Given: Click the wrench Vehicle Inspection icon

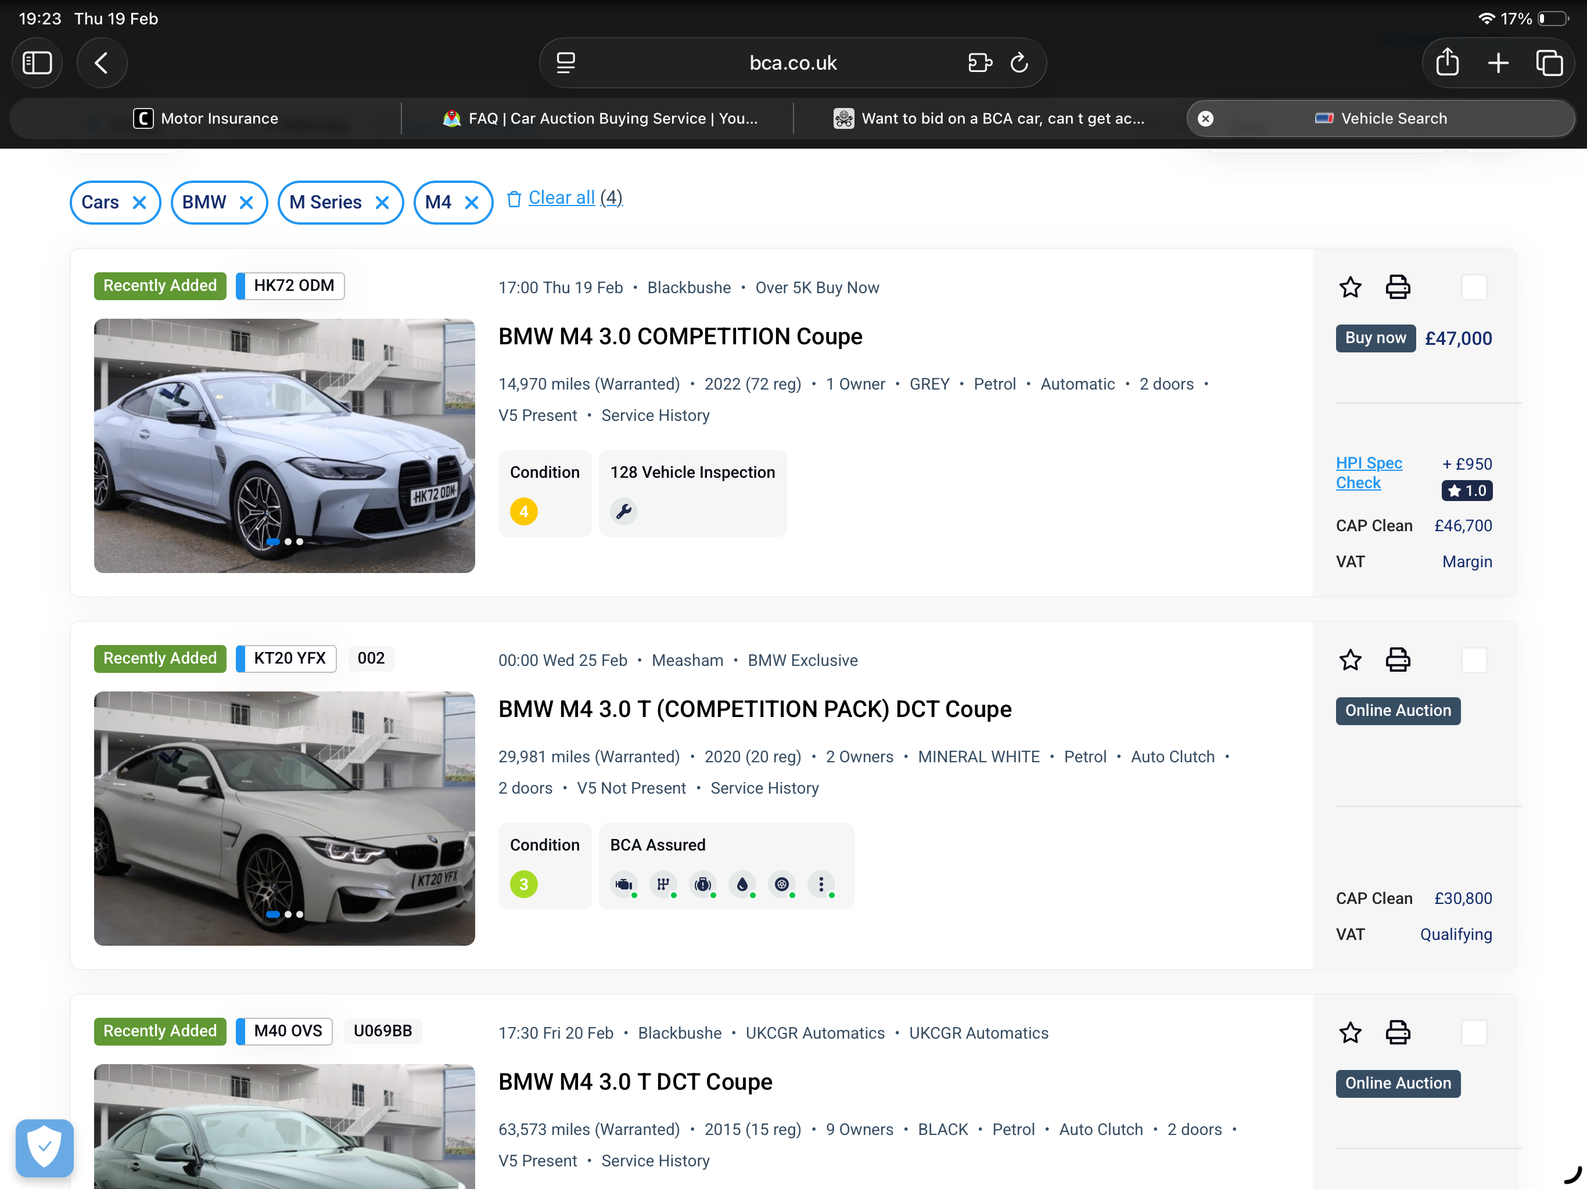Looking at the screenshot, I should click(623, 512).
